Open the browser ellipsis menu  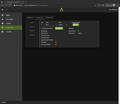click(x=118, y=5)
